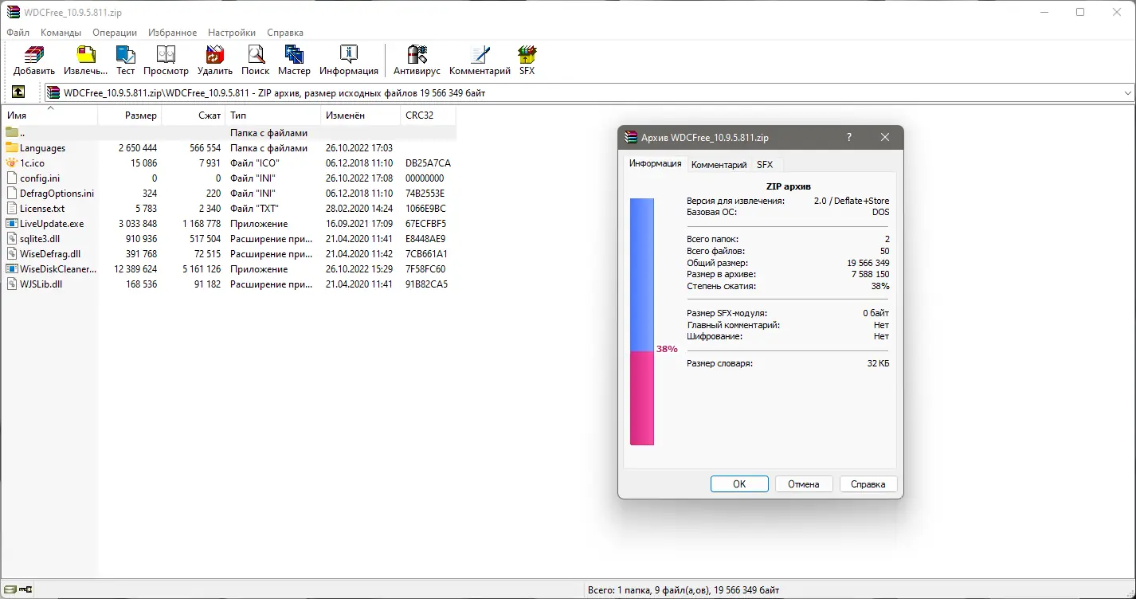The height and width of the screenshot is (599, 1136).
Task: Click the 12 389 624 size value
Action: pyautogui.click(x=135, y=269)
